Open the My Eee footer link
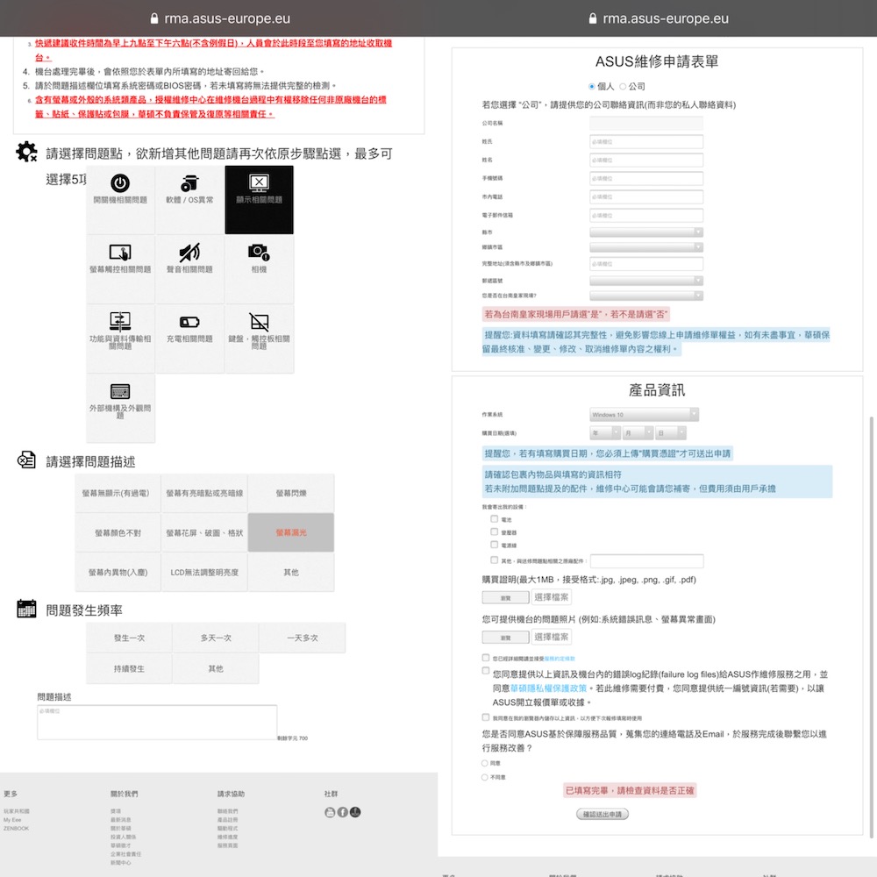 [12, 819]
